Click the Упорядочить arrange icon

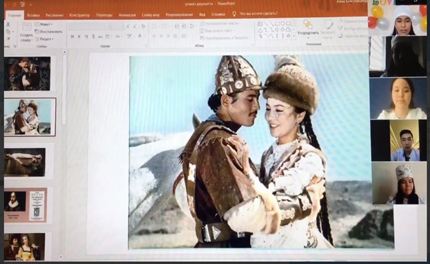(x=308, y=24)
